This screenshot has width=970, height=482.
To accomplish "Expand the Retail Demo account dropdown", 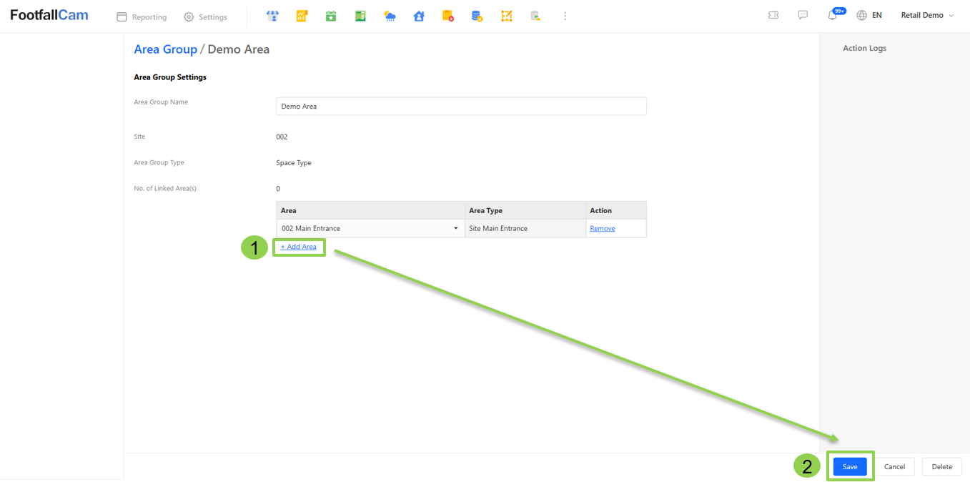I will (927, 15).
